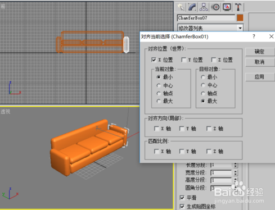
Task: Click the 高度分段 value field
Action: pos(221,180)
